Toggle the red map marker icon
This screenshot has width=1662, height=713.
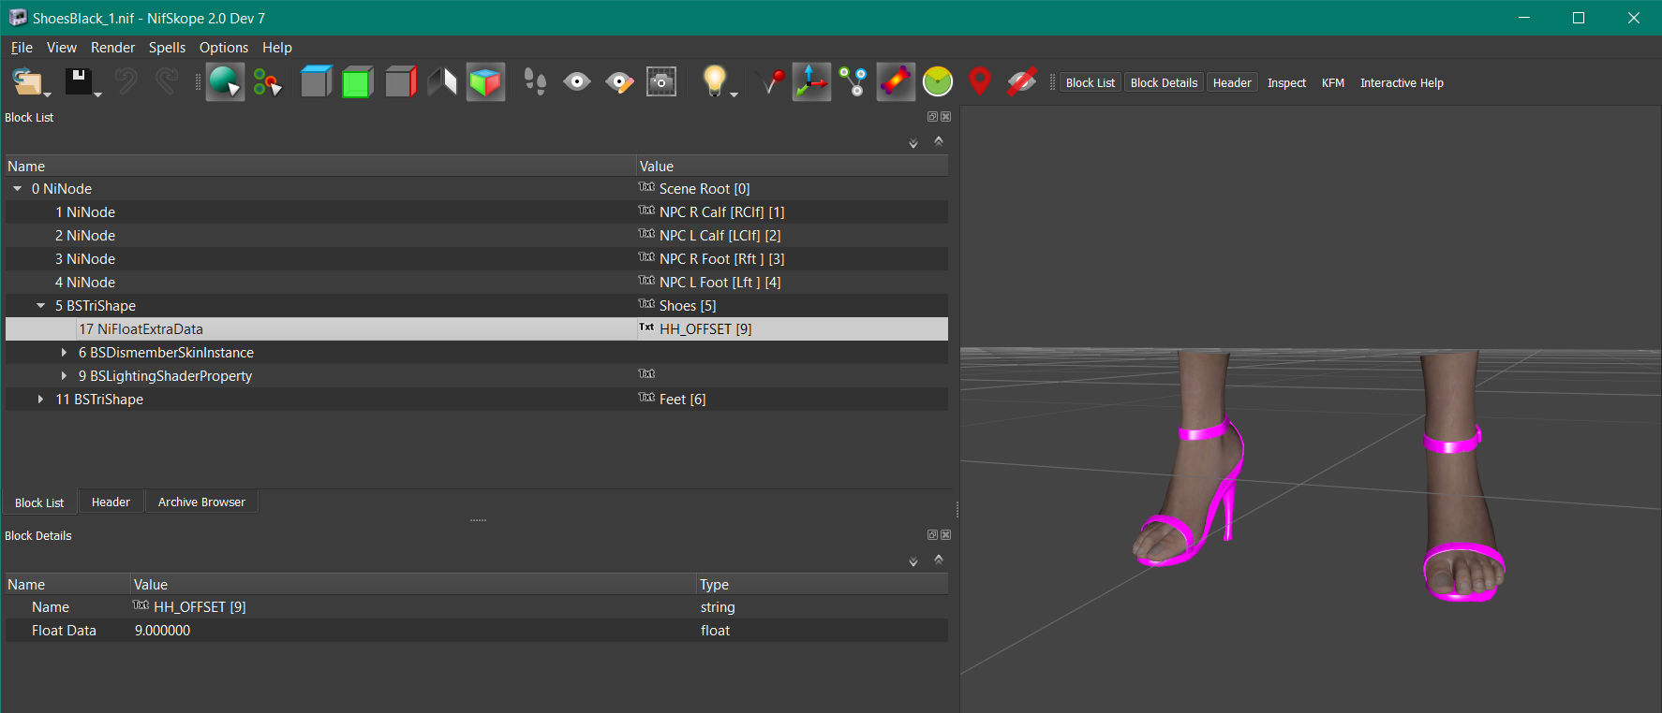pyautogui.click(x=980, y=82)
